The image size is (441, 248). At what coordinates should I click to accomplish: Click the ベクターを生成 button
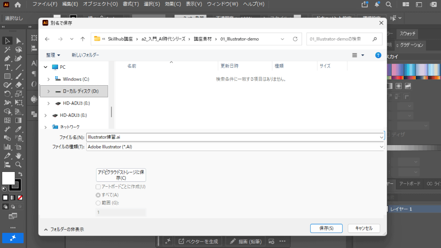click(198, 241)
